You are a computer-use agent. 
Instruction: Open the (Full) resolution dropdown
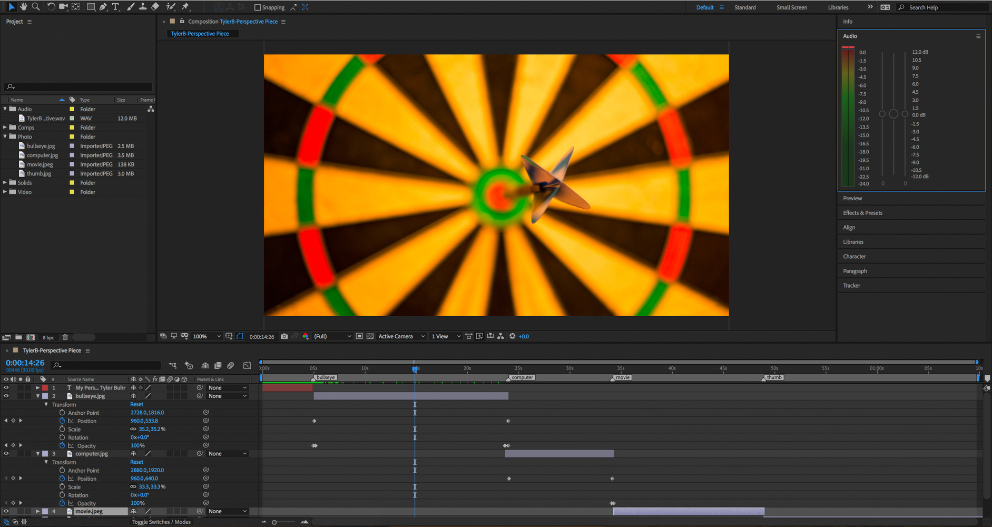click(x=332, y=336)
